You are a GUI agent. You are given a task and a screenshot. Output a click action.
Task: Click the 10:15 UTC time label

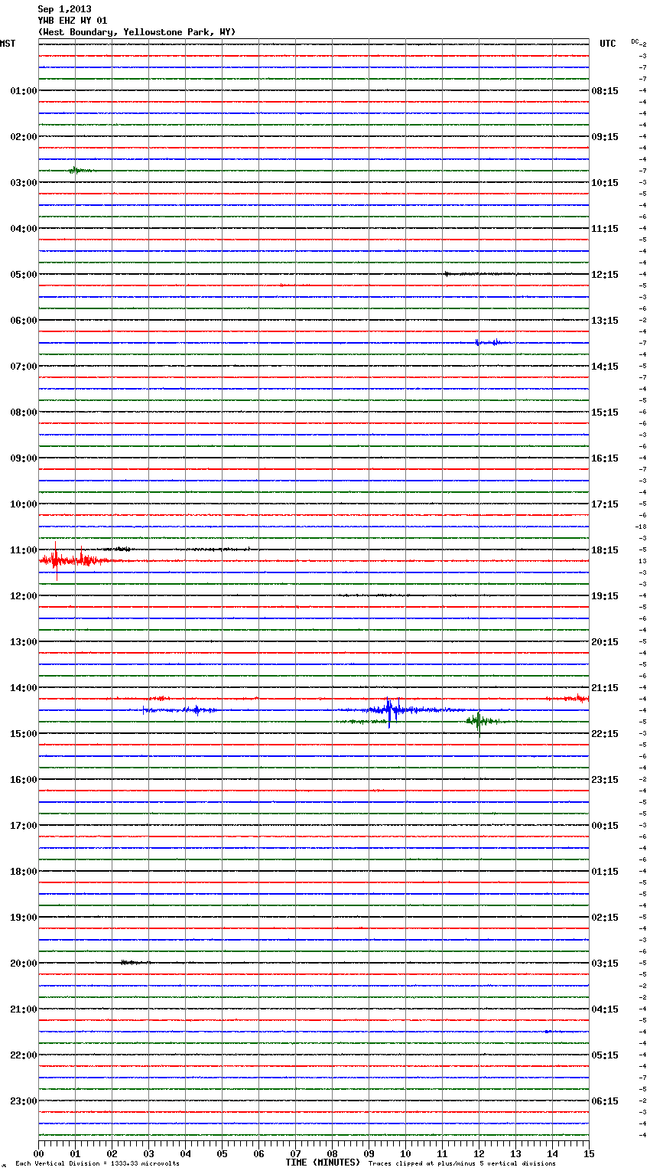tap(605, 183)
